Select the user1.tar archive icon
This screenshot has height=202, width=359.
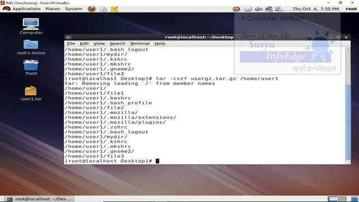(x=31, y=94)
